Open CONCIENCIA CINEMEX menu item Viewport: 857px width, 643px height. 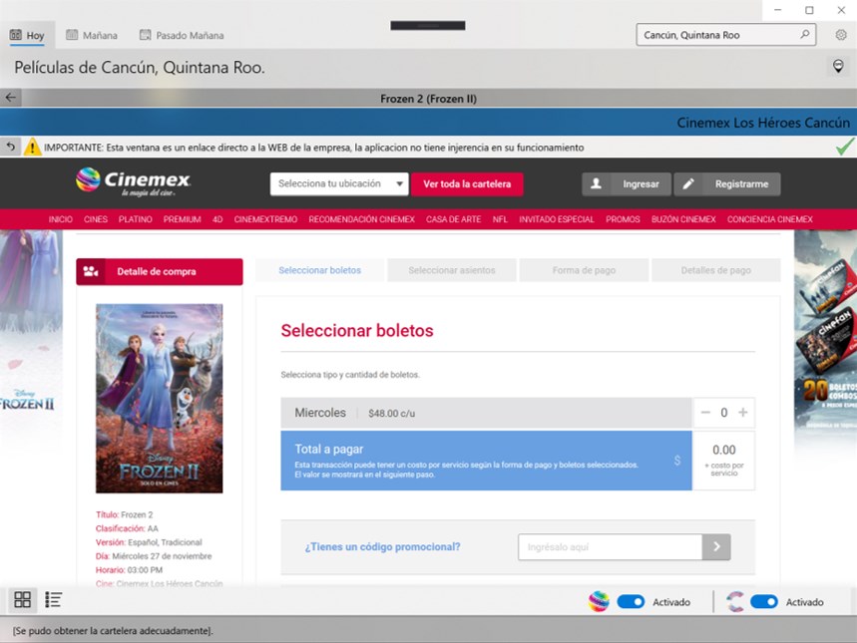click(x=769, y=219)
